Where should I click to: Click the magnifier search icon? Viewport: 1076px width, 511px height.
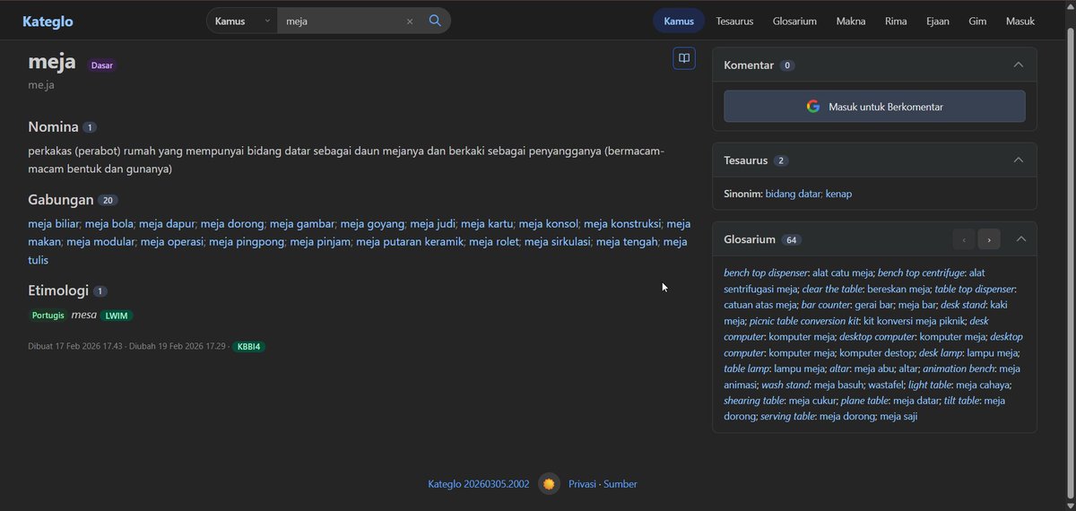435,21
